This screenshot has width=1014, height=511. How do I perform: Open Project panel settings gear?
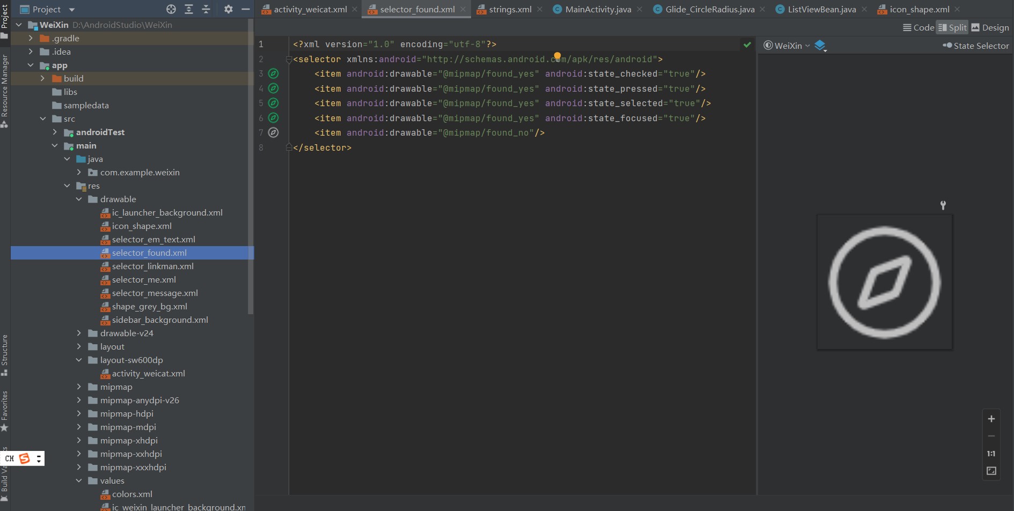(229, 9)
